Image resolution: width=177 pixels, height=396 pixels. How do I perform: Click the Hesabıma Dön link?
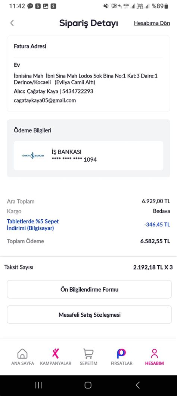pos(152,23)
